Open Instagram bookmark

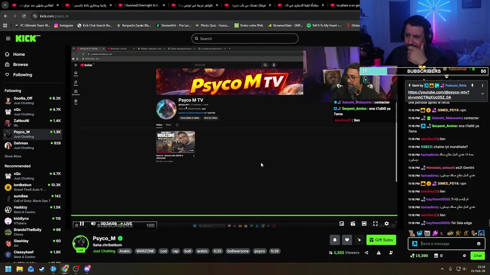(63, 26)
